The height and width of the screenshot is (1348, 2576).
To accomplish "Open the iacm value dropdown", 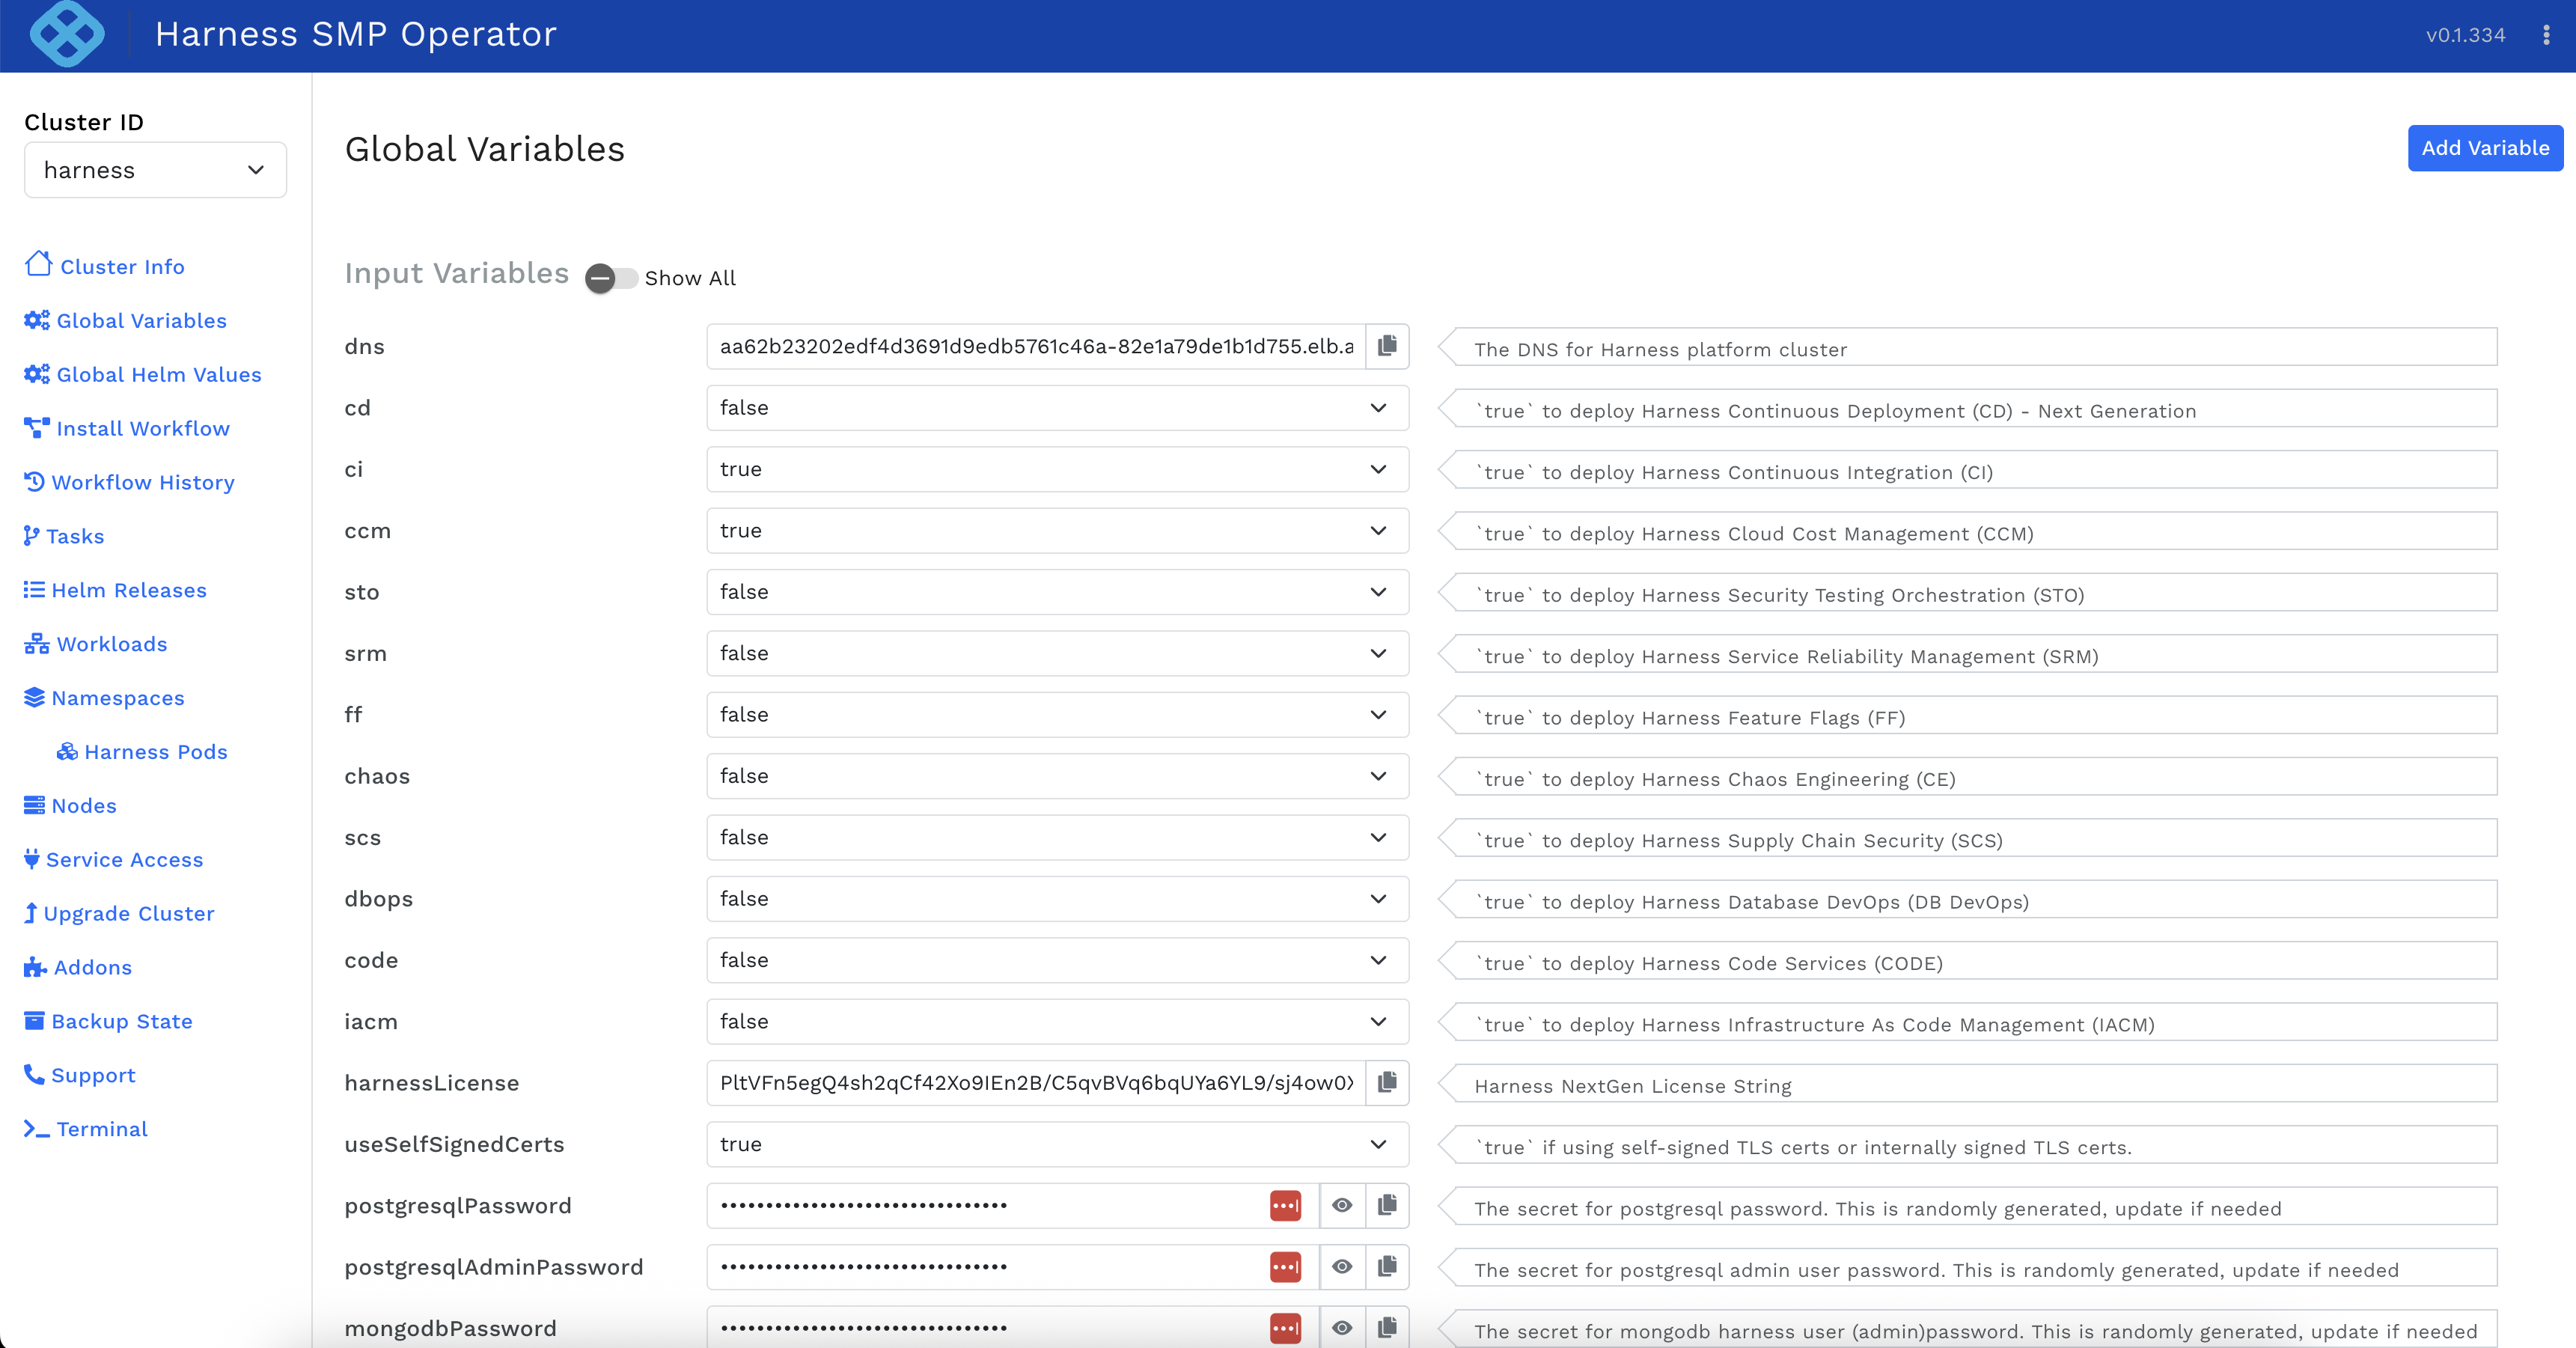I will (1057, 1022).
